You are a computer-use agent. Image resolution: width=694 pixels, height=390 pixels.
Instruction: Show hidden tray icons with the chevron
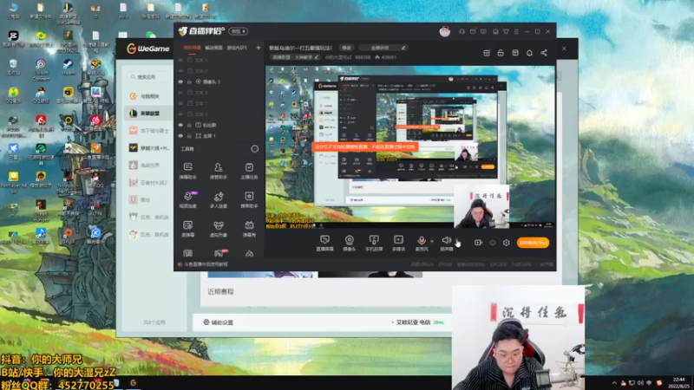(x=614, y=383)
